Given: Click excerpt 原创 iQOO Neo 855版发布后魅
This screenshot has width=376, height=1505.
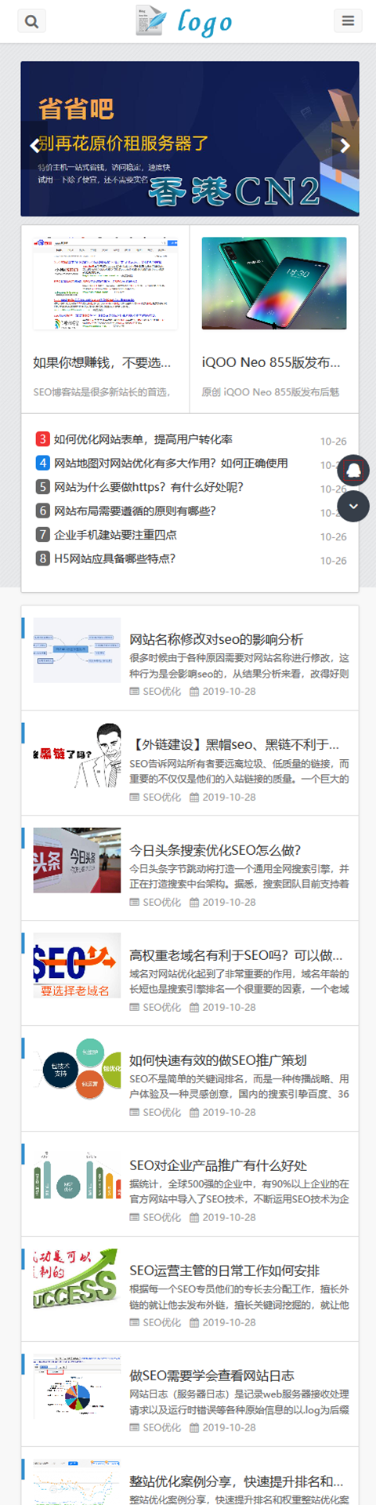Looking at the screenshot, I should point(271,391).
